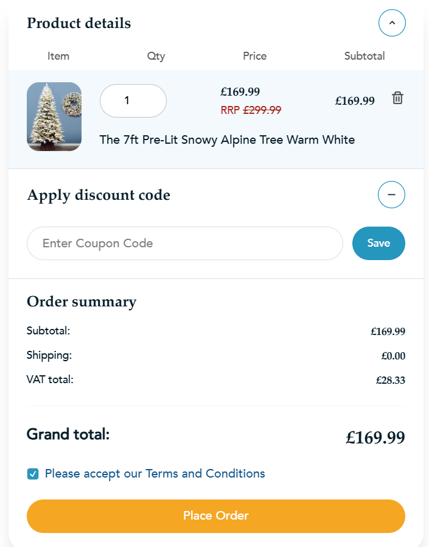This screenshot has width=429, height=547.
Task: Click the struck-through RRP £299.99 price
Action: pos(251,110)
